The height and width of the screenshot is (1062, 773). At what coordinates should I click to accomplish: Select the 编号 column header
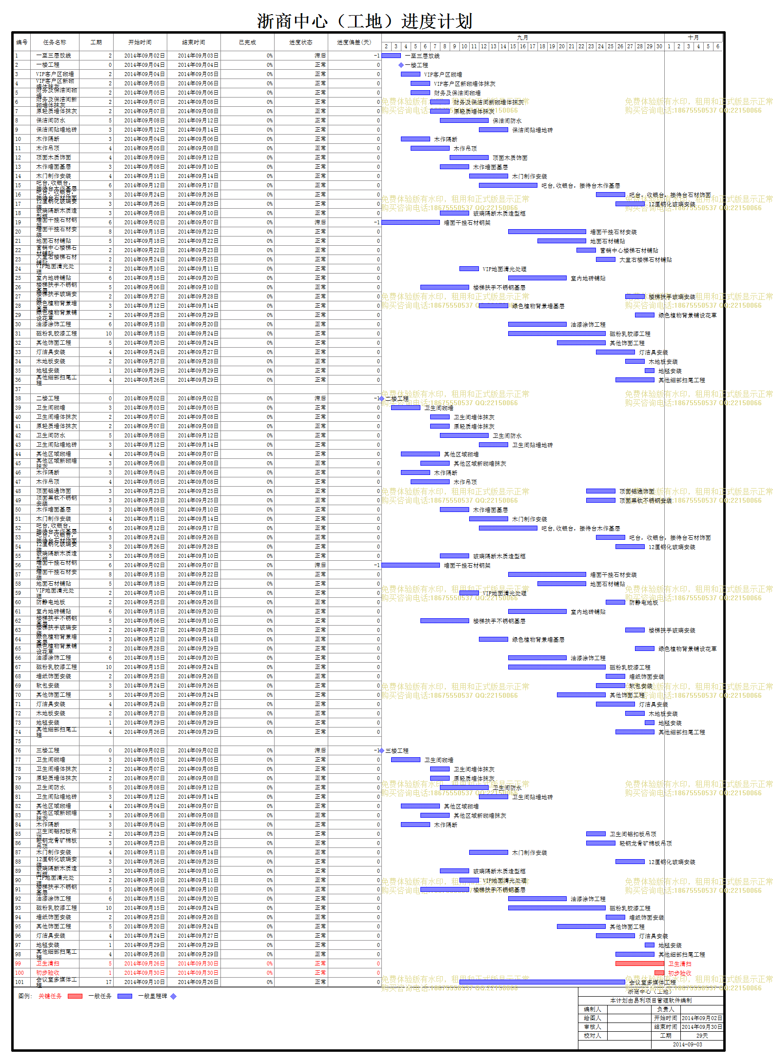[22, 42]
